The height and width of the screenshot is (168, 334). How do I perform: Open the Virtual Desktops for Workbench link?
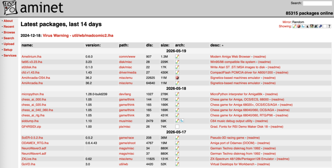click(232, 164)
